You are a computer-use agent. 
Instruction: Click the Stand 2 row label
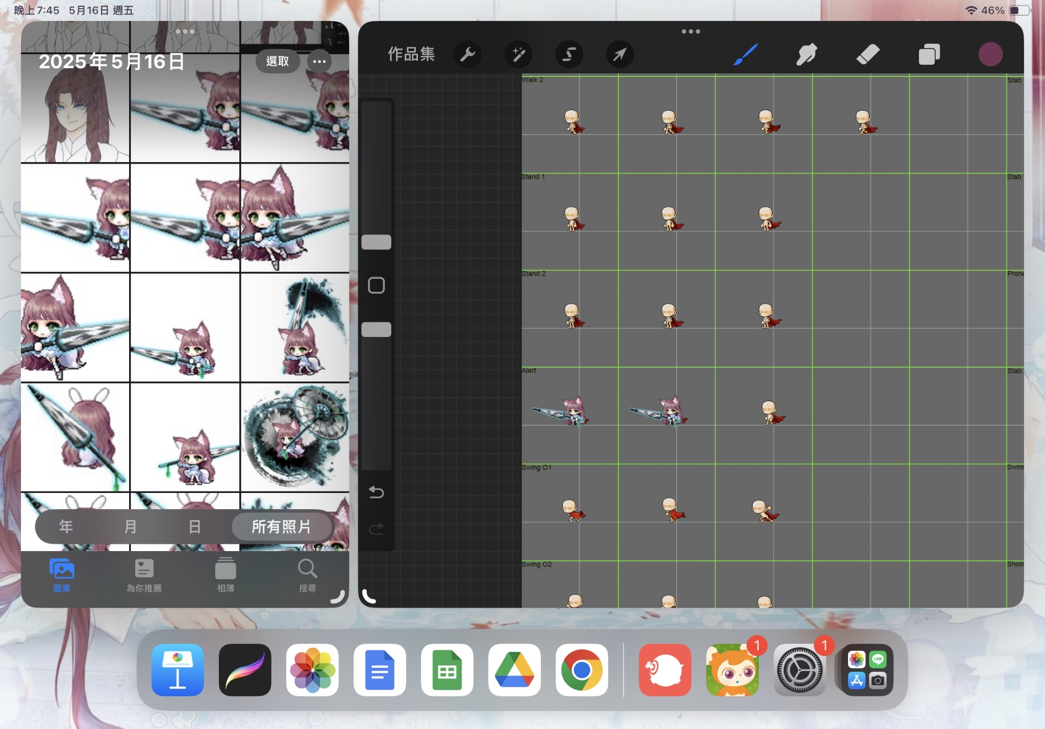[x=534, y=274]
